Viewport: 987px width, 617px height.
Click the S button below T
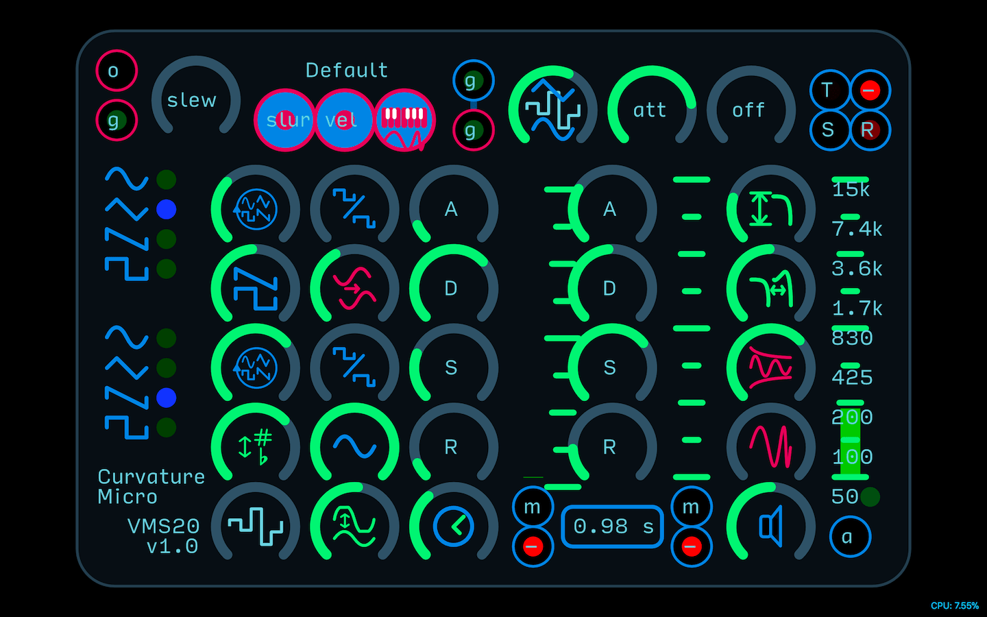click(830, 130)
